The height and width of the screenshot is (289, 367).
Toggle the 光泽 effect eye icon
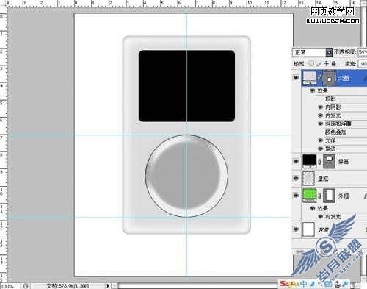[x=321, y=140]
